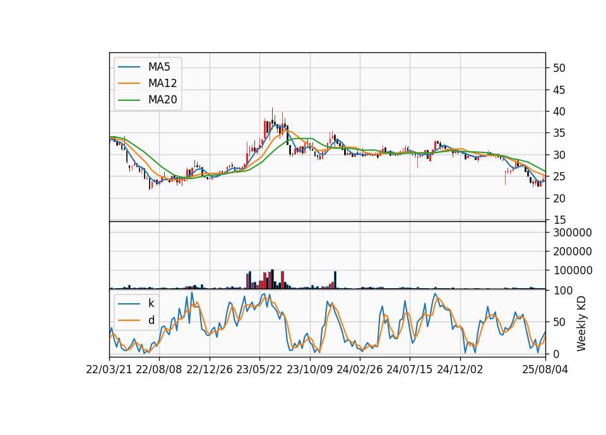
Task: Click the price axis value 30
Action: point(559,155)
